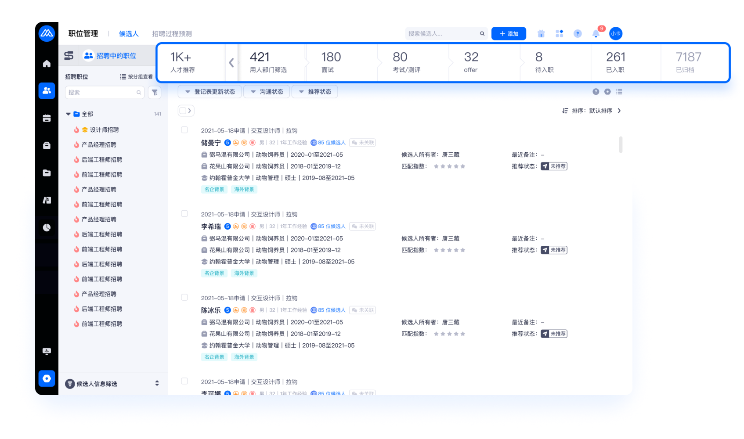This screenshot has height=439, width=744.
Task: Open the gift icon in top bar
Action: [x=541, y=34]
